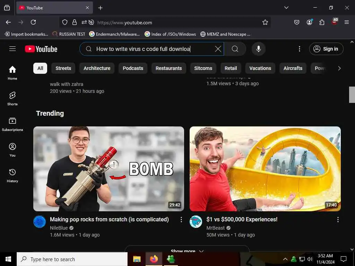Select the Restaurants filter chip

[169, 68]
